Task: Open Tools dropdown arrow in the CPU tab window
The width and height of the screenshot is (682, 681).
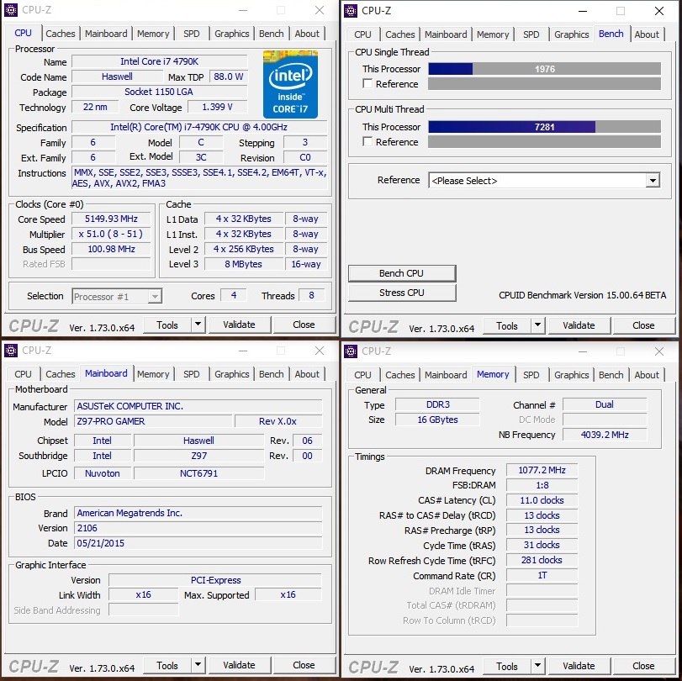Action: point(198,324)
